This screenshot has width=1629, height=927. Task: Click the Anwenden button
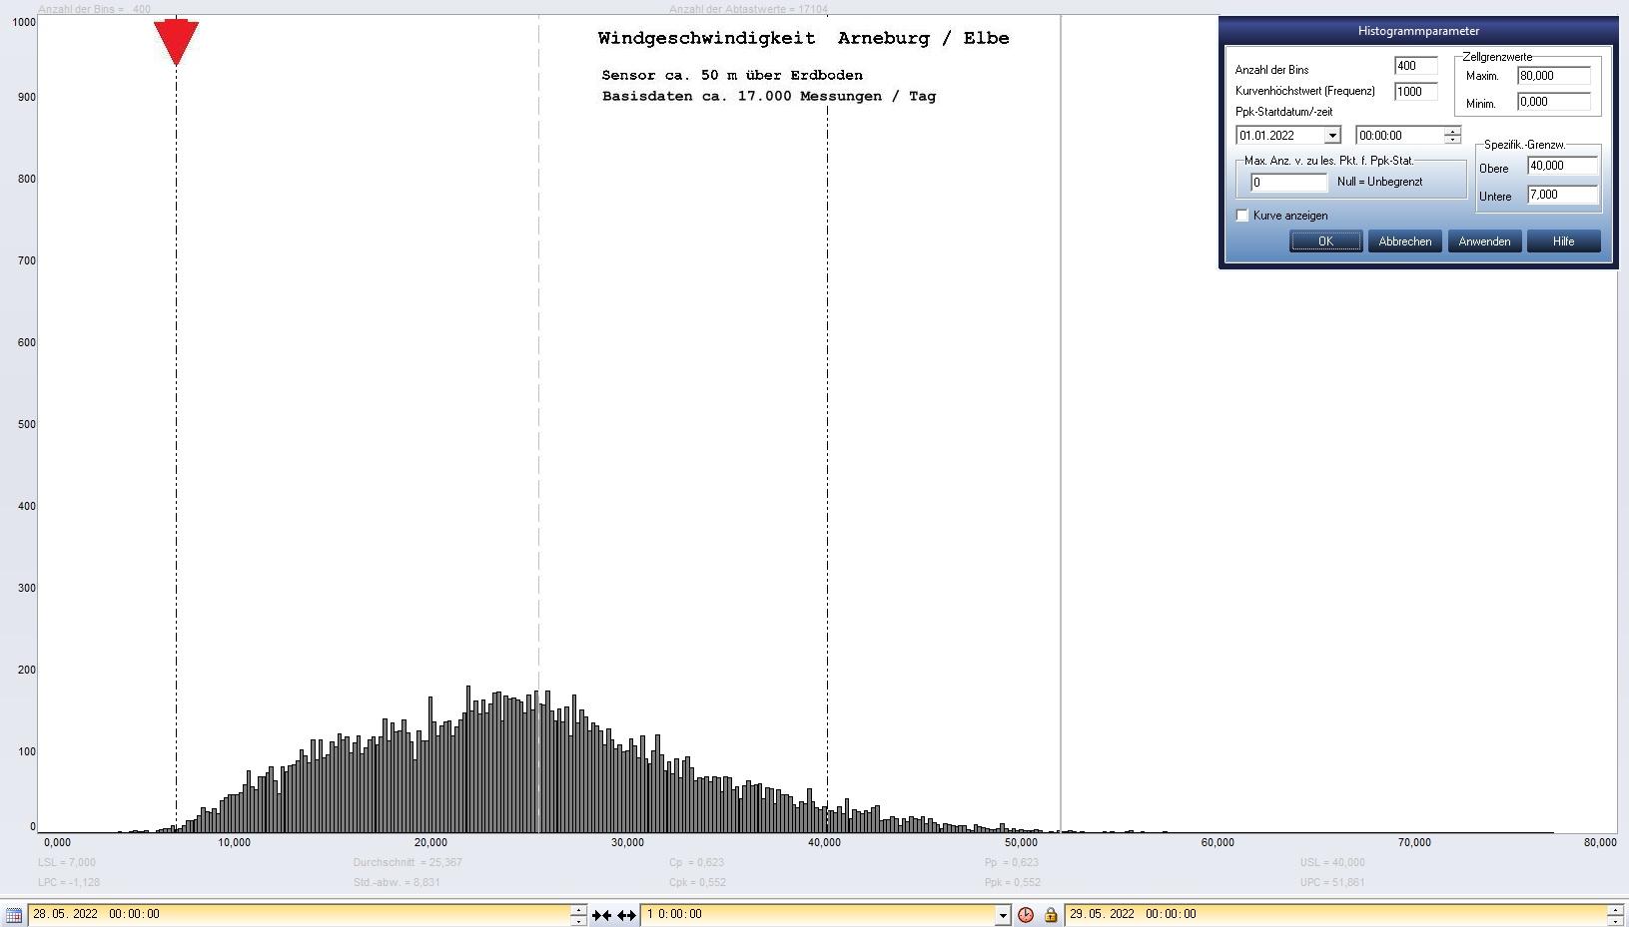point(1484,241)
